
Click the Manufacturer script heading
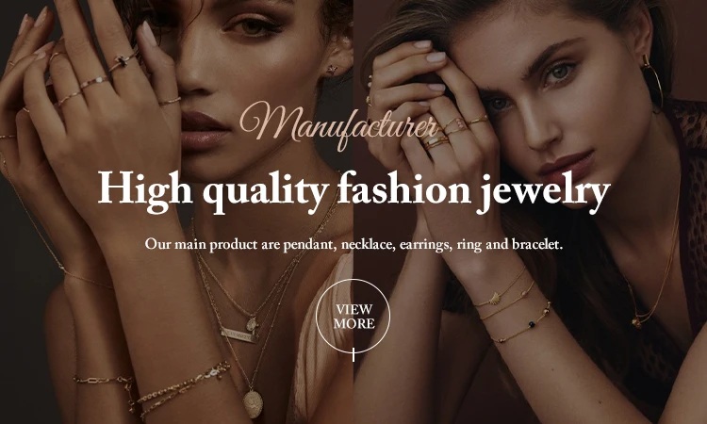click(338, 124)
